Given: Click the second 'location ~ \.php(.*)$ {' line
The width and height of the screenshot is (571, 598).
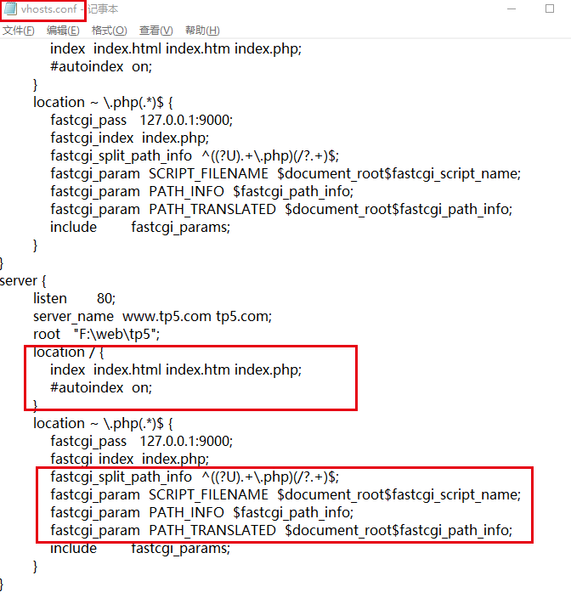Looking at the screenshot, I should [x=103, y=424].
